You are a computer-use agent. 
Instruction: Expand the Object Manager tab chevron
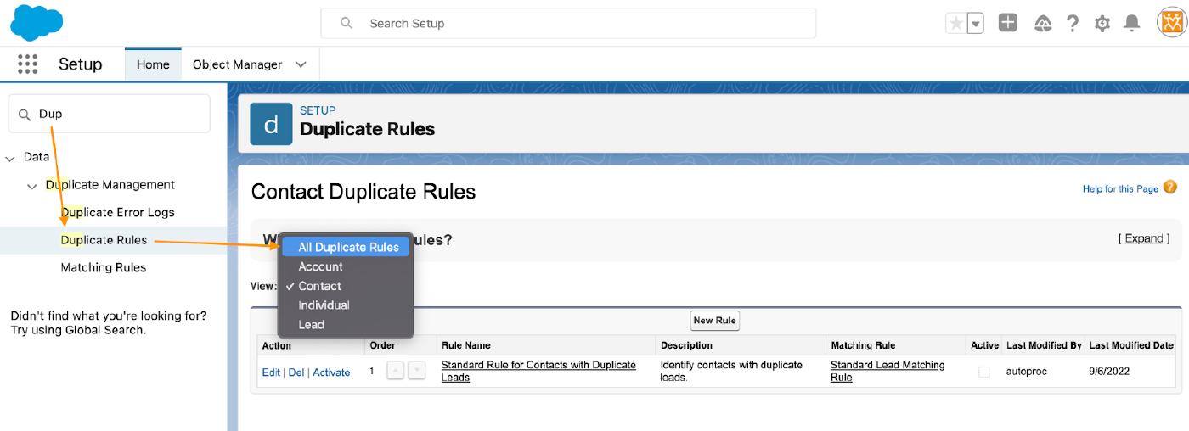(x=301, y=64)
